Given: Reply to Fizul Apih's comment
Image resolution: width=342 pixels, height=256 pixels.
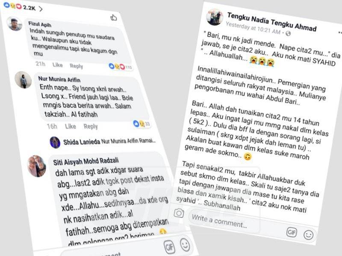Looking at the screenshot, I should click(x=77, y=66).
